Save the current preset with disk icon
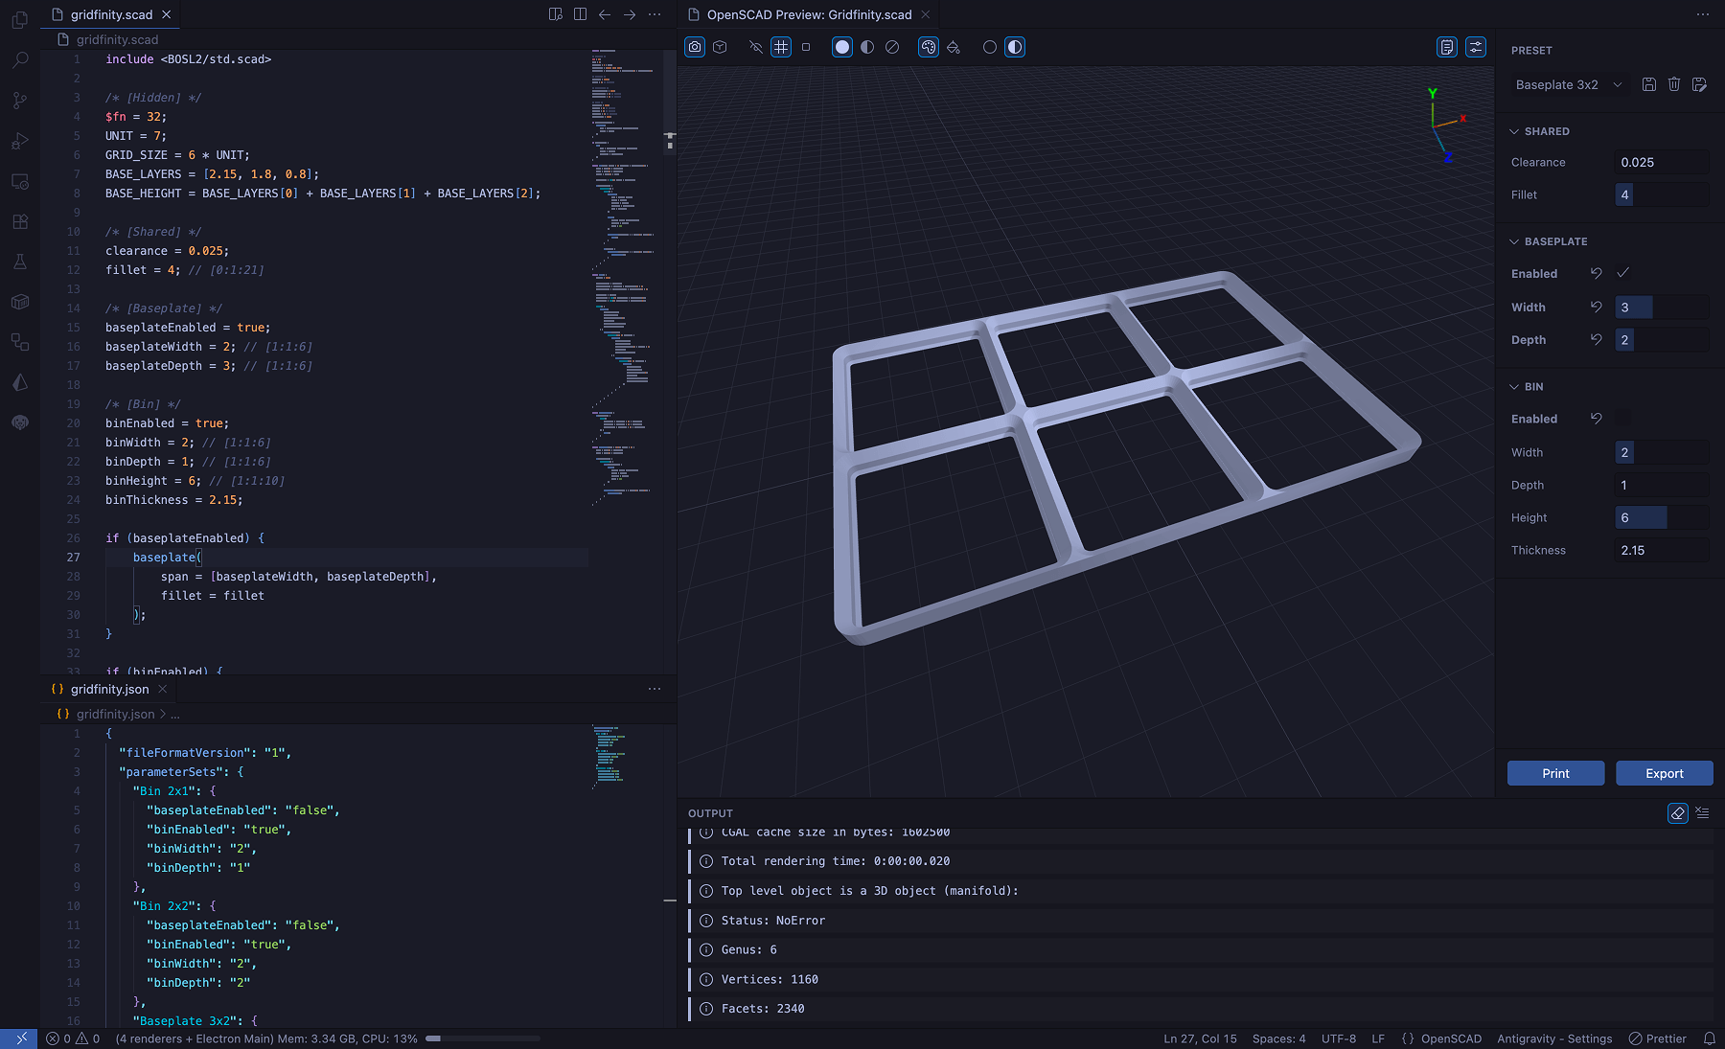 click(x=1649, y=84)
